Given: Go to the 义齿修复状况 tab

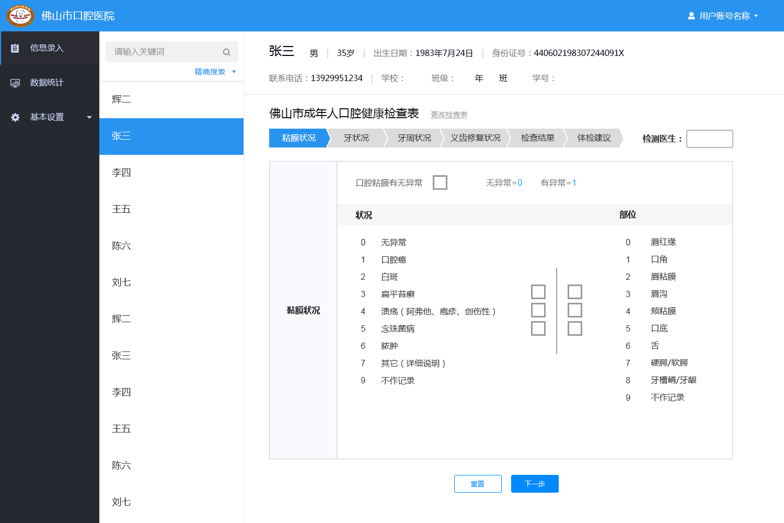Looking at the screenshot, I should point(475,138).
